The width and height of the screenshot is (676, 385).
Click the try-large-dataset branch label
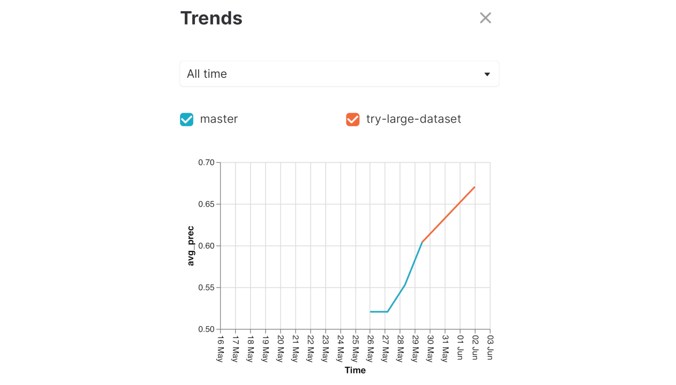click(x=414, y=119)
